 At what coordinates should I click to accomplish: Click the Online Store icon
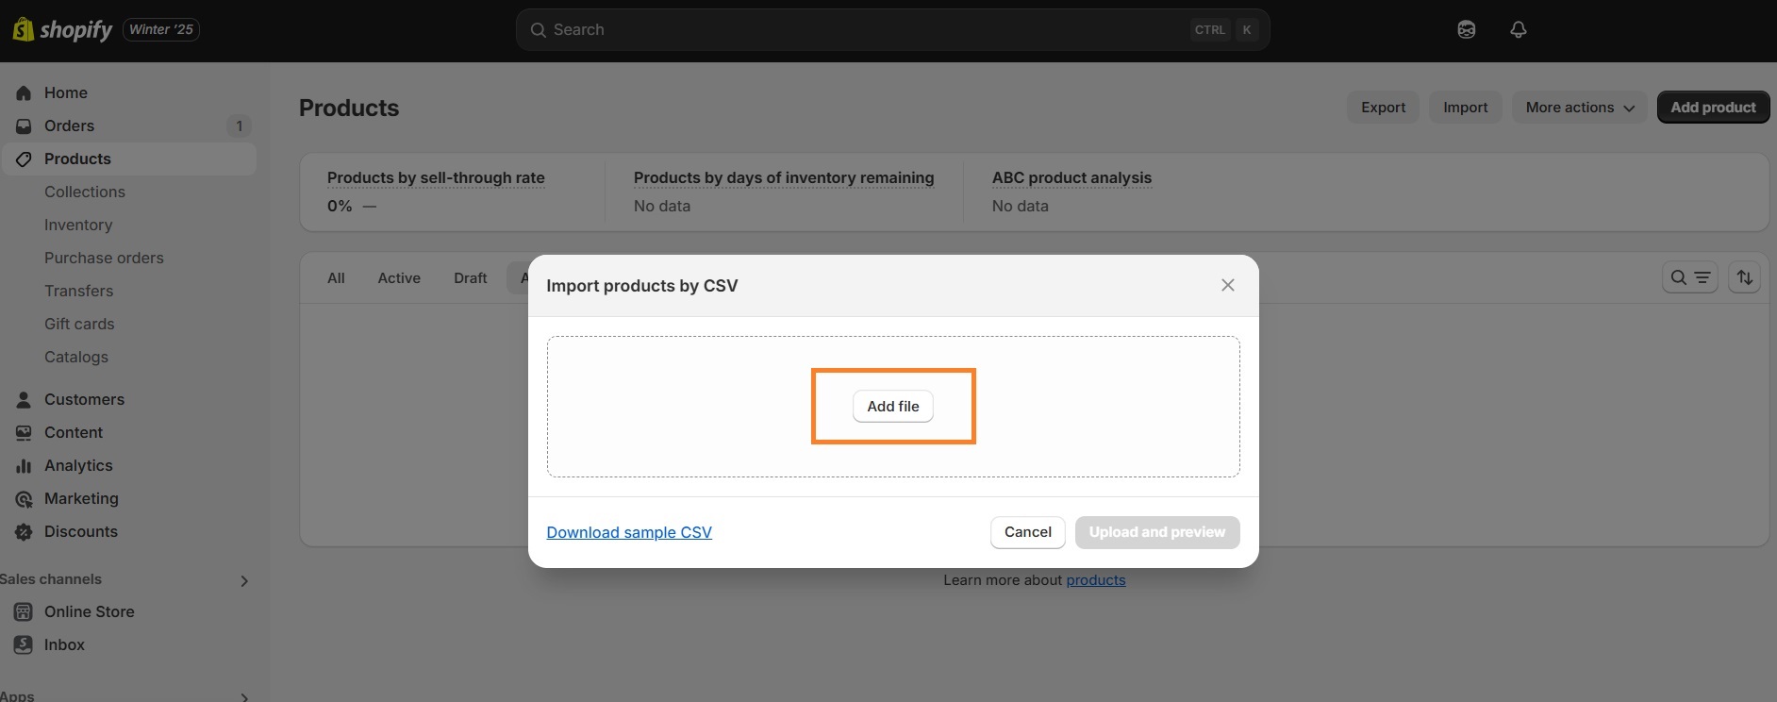24,611
